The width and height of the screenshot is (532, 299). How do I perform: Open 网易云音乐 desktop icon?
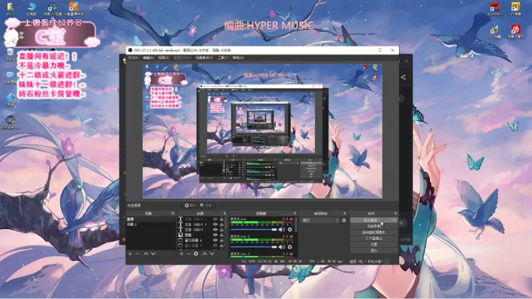(x=516, y=31)
